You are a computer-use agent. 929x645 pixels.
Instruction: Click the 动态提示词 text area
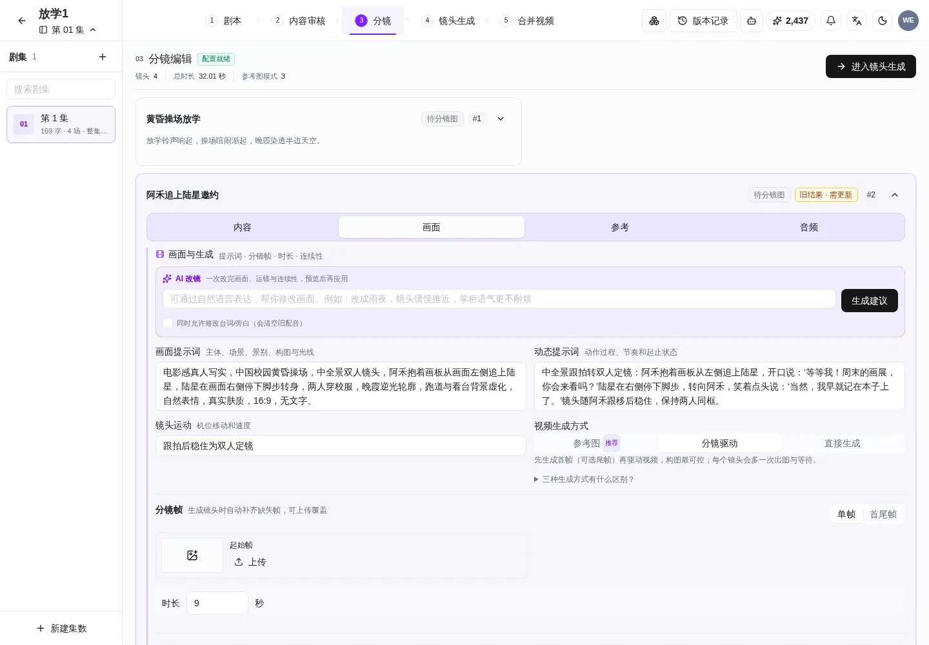[x=719, y=386]
